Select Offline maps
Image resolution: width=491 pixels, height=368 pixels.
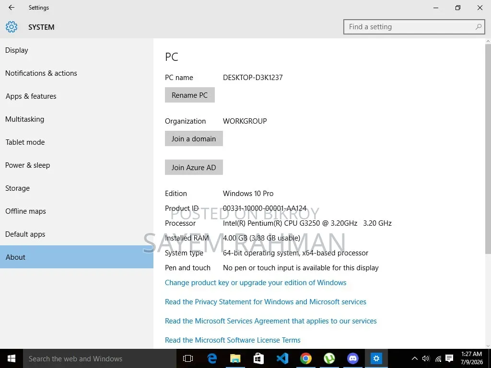[x=77, y=211]
